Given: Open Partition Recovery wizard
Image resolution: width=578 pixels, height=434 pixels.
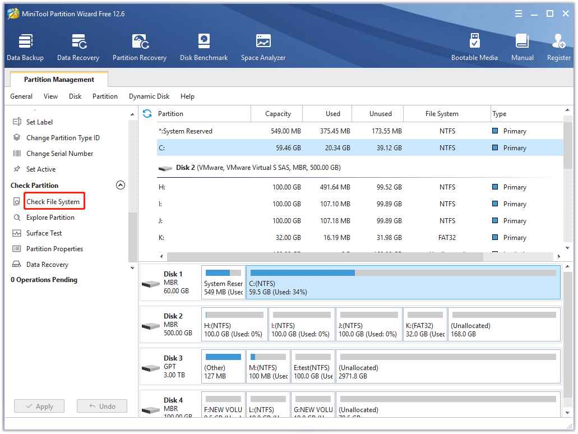Looking at the screenshot, I should 140,47.
